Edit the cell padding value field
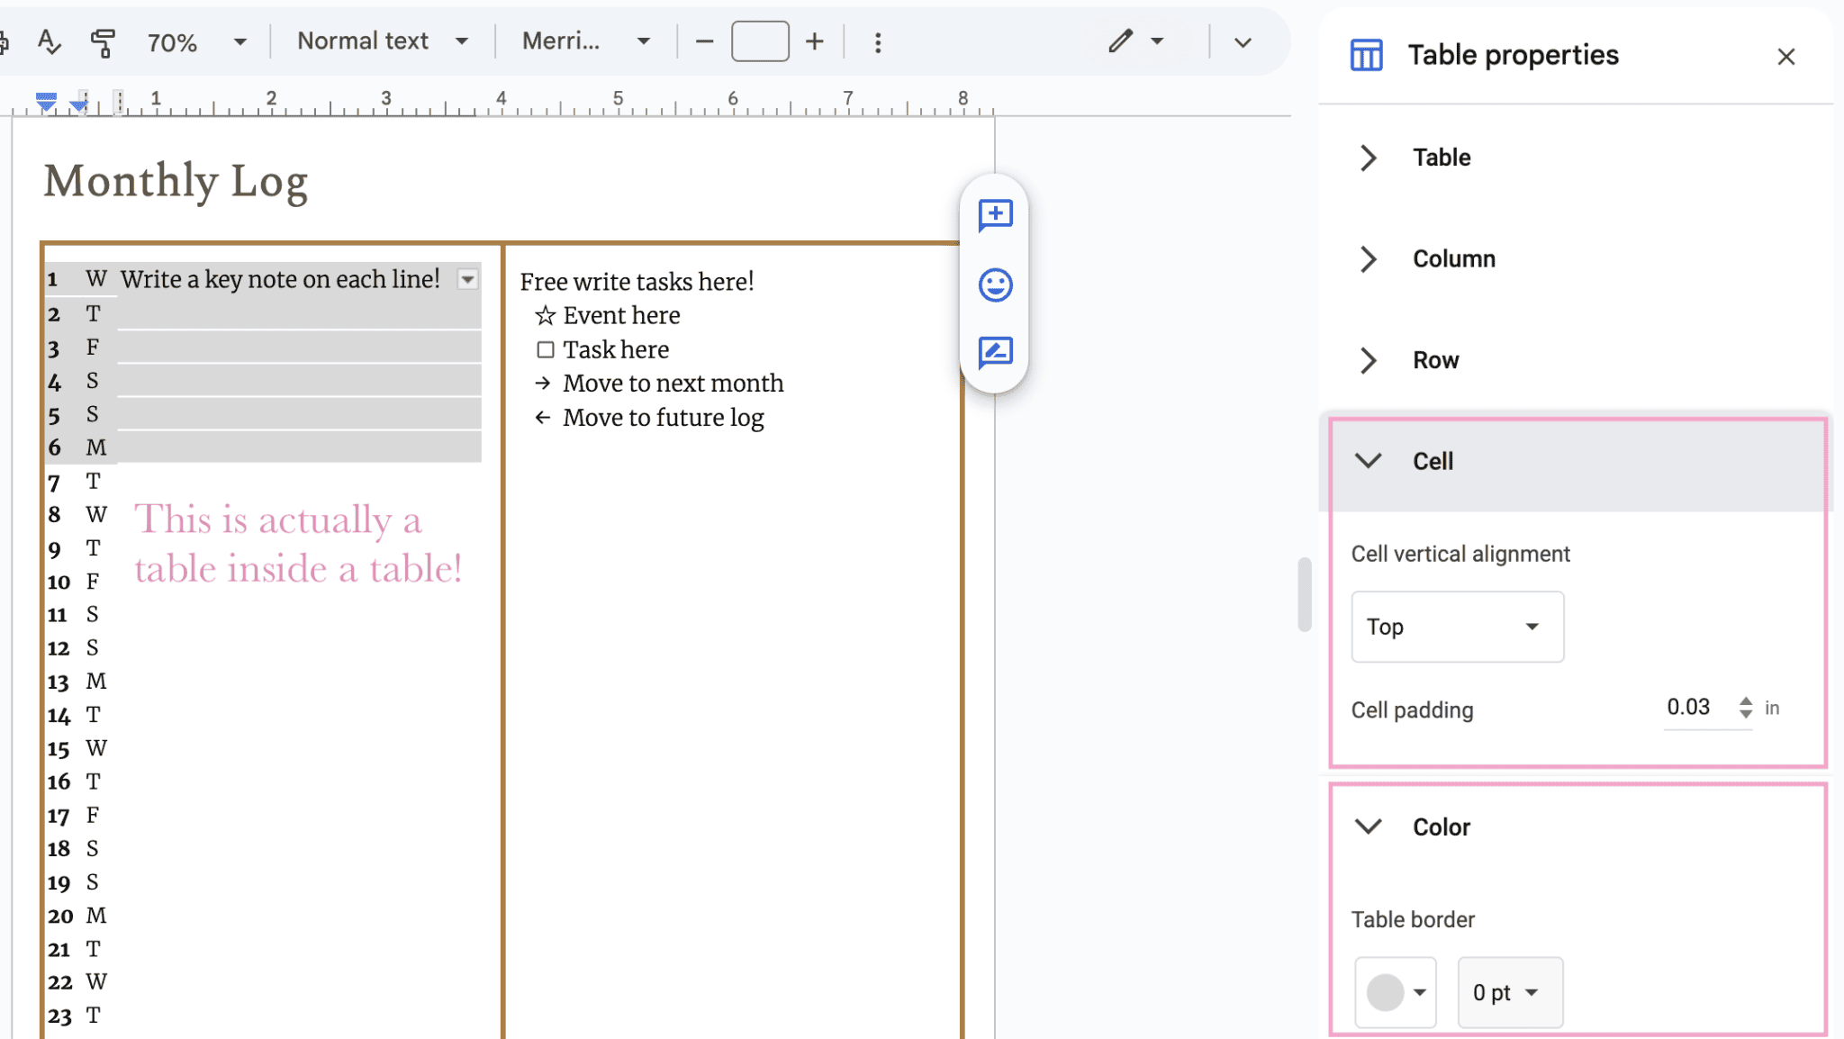Screen dimensions: 1844x1039 1687,708
